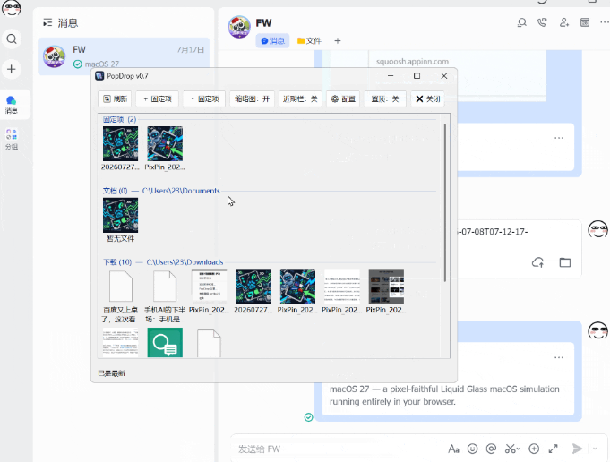The height and width of the screenshot is (462, 610).
Task: Search chat history icon in chat header
Action: 521,22
